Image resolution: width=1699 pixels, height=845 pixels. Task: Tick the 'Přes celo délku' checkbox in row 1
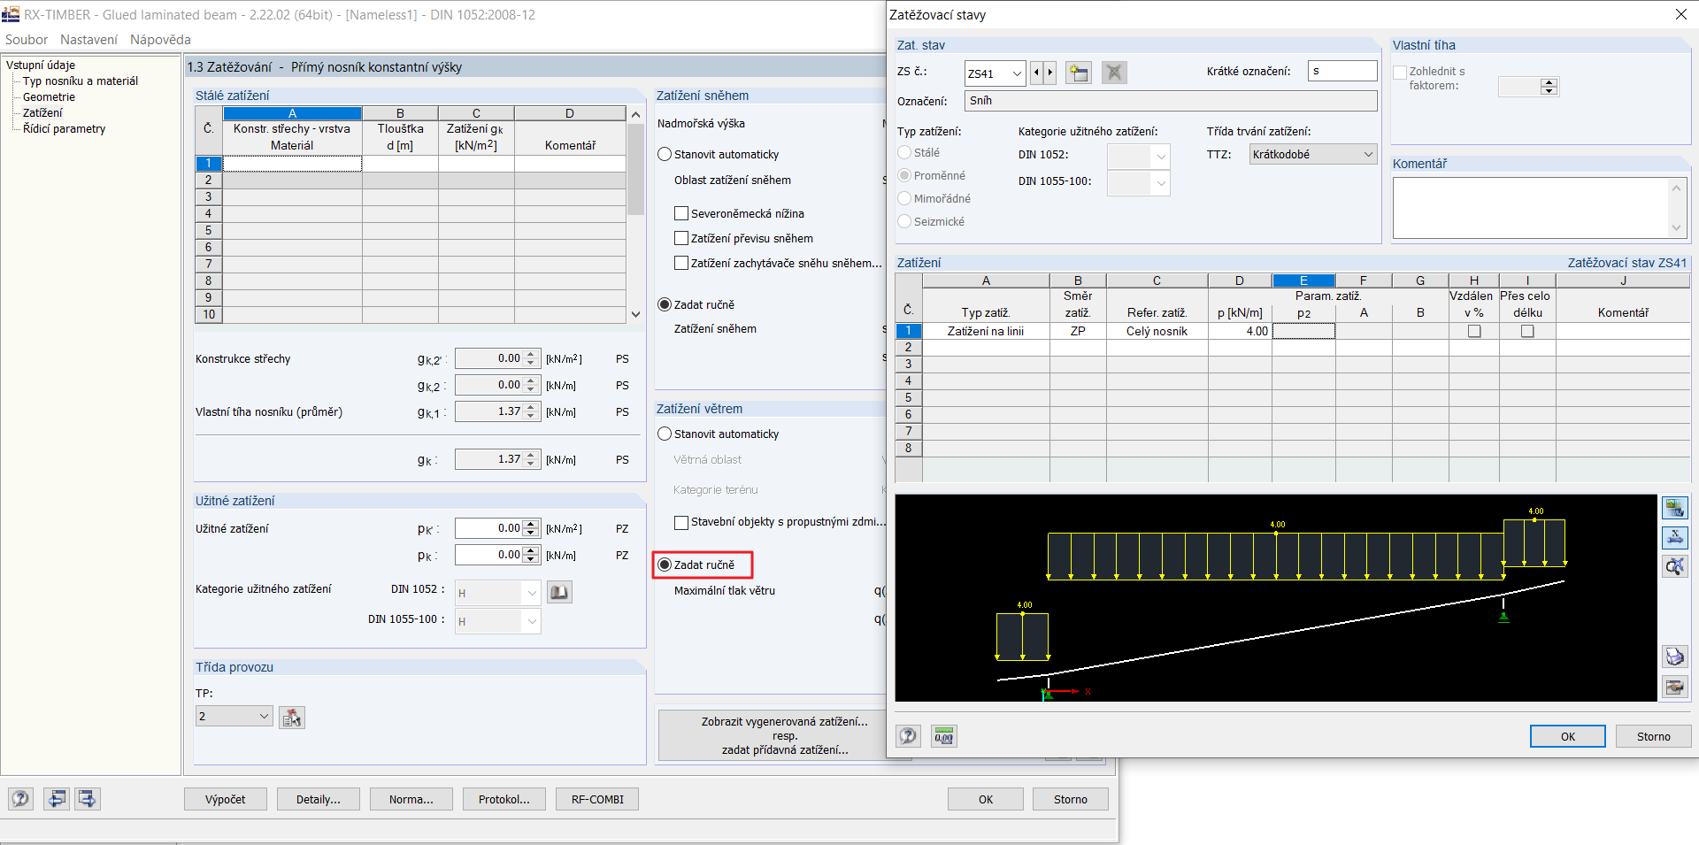1527,331
